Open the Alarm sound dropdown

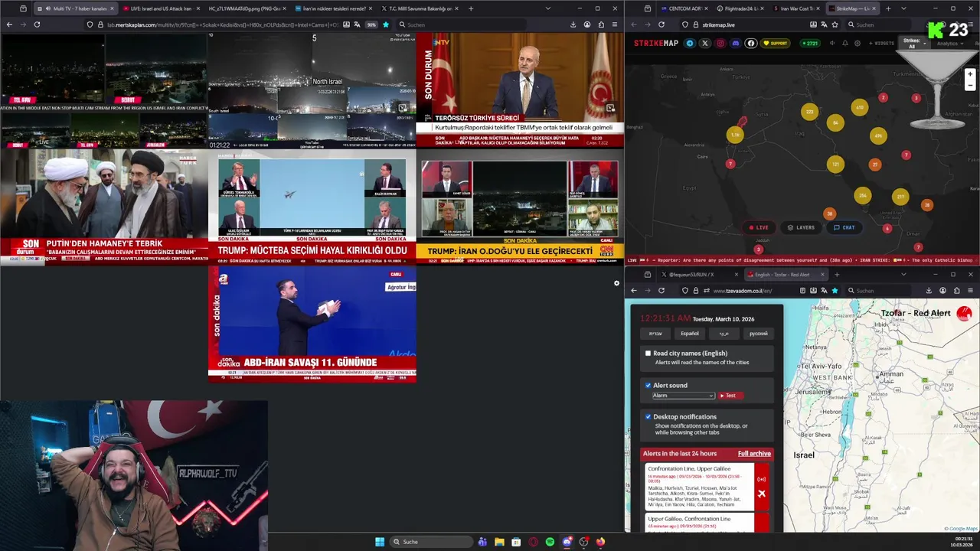click(x=683, y=396)
